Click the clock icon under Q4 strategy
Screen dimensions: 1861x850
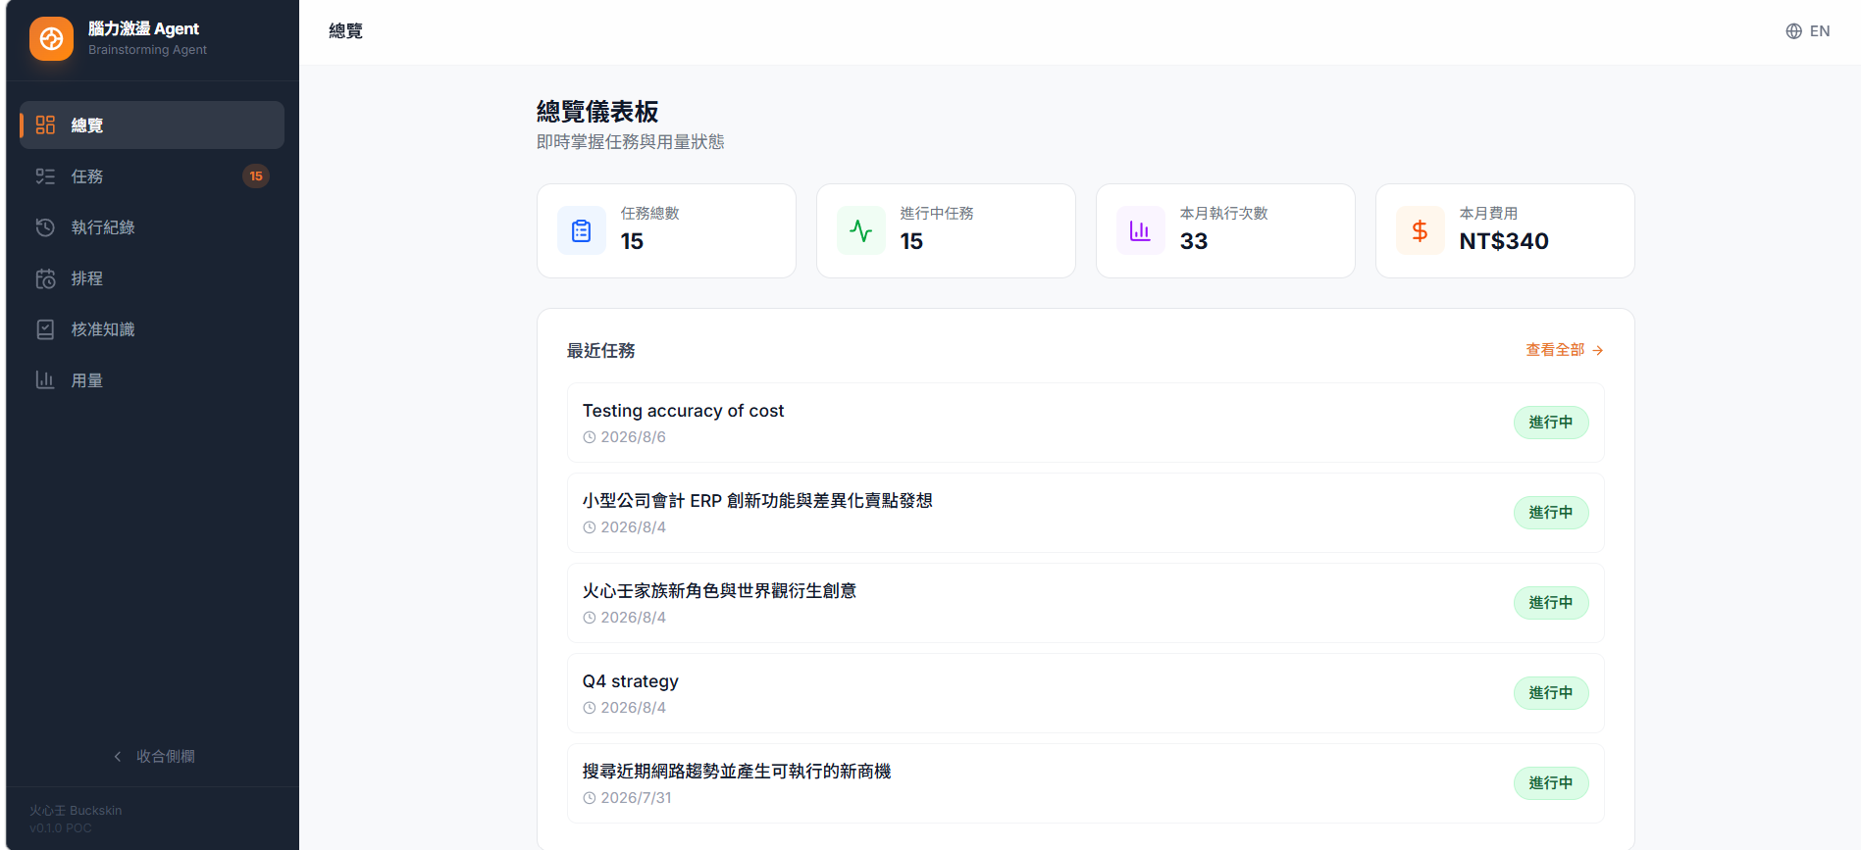coord(590,708)
